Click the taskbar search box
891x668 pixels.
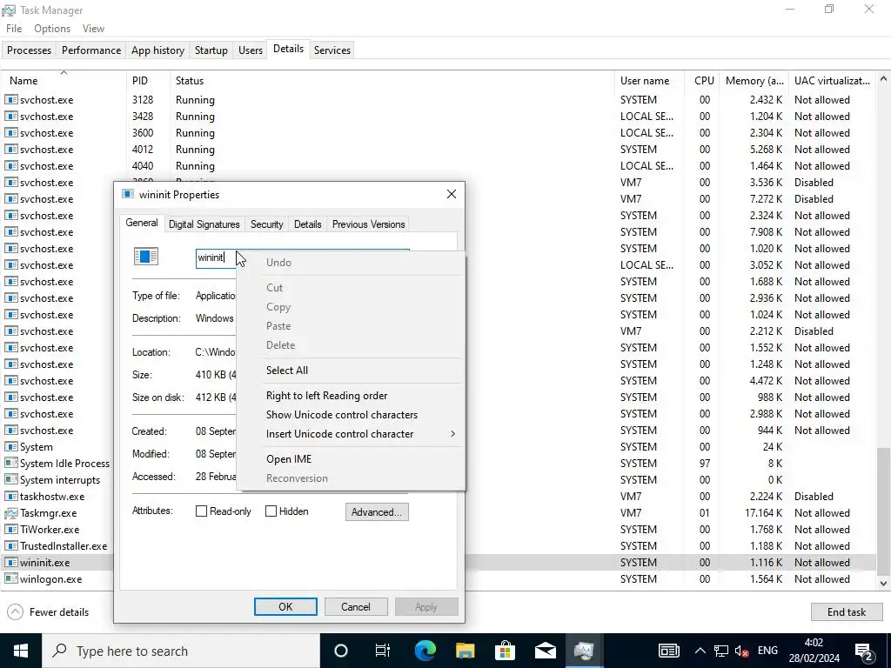pyautogui.click(x=181, y=651)
